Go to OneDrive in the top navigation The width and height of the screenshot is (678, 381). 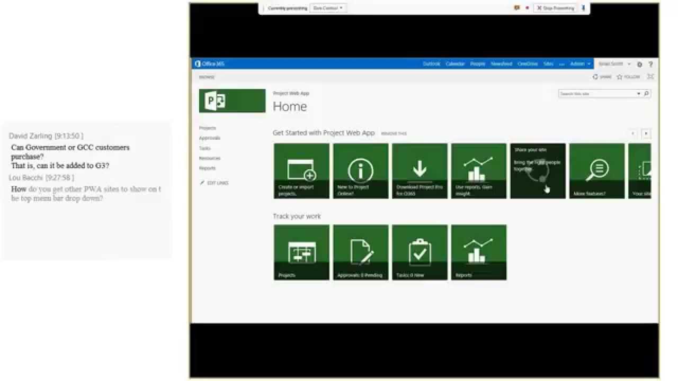[x=528, y=64]
